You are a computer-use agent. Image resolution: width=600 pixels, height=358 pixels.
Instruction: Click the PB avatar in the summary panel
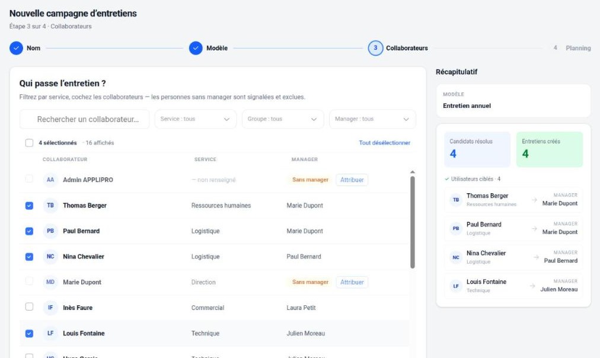(456, 228)
